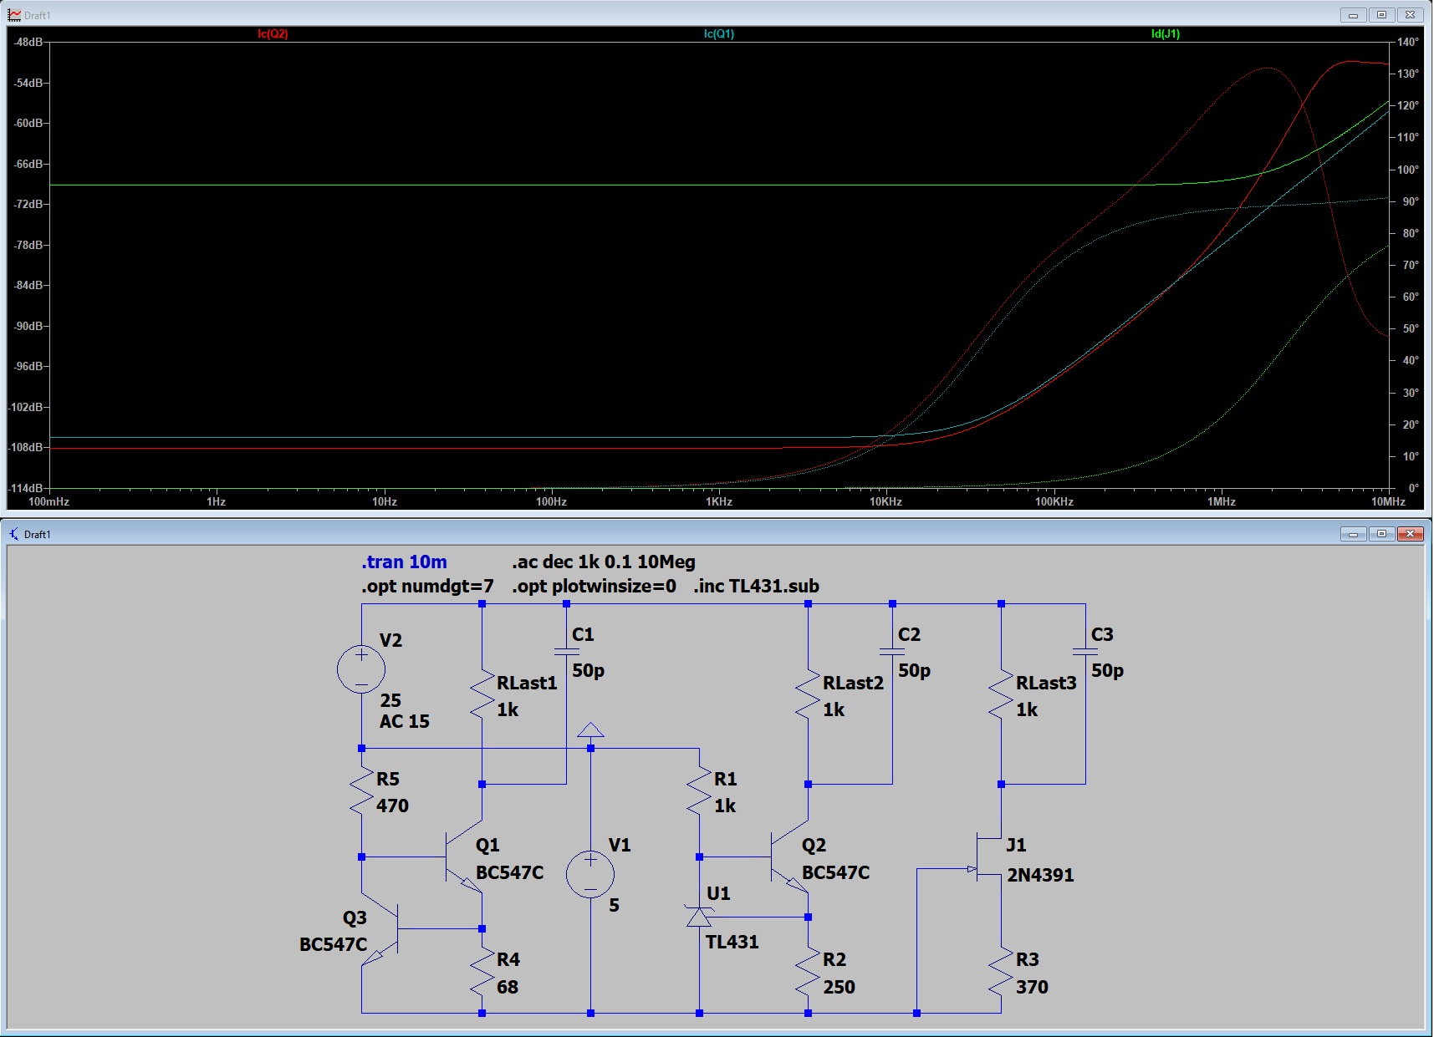The height and width of the screenshot is (1037, 1434).
Task: Click the green Id(J1) trace label
Action: tap(1165, 34)
